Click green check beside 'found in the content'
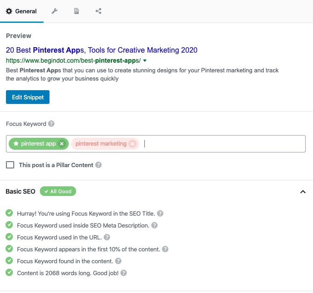Viewport: 313px width, 293px height. tap(9, 260)
